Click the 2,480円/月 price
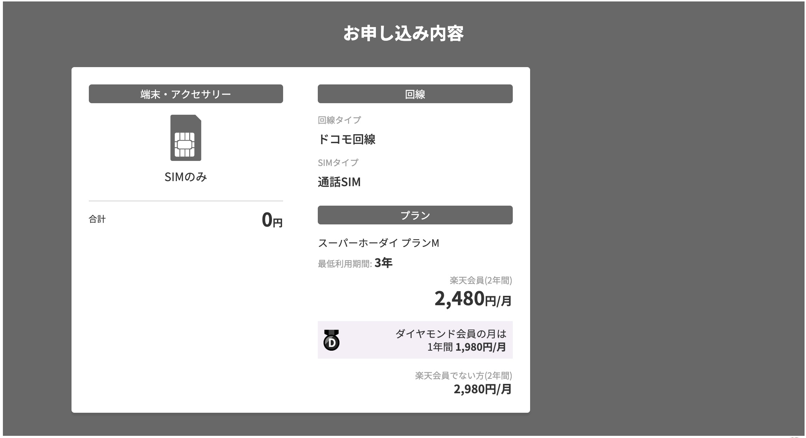The width and height of the screenshot is (806, 438). click(473, 299)
